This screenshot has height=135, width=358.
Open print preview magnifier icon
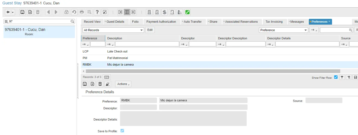[x=89, y=12]
